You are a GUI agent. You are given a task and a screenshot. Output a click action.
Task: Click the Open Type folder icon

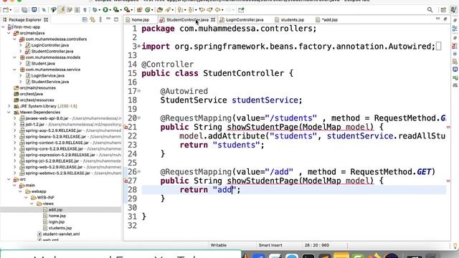160,10
